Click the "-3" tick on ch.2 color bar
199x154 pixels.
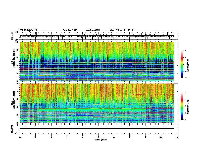tap(185, 92)
